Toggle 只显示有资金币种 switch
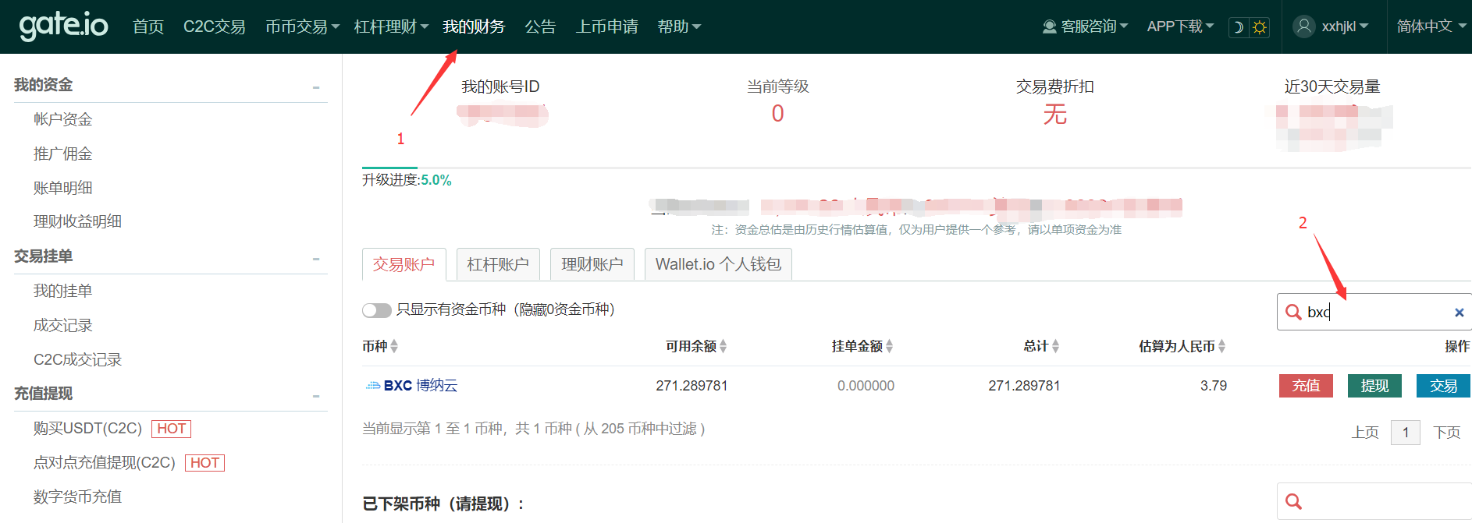Viewport: 1472px width, 523px height. tap(376, 310)
